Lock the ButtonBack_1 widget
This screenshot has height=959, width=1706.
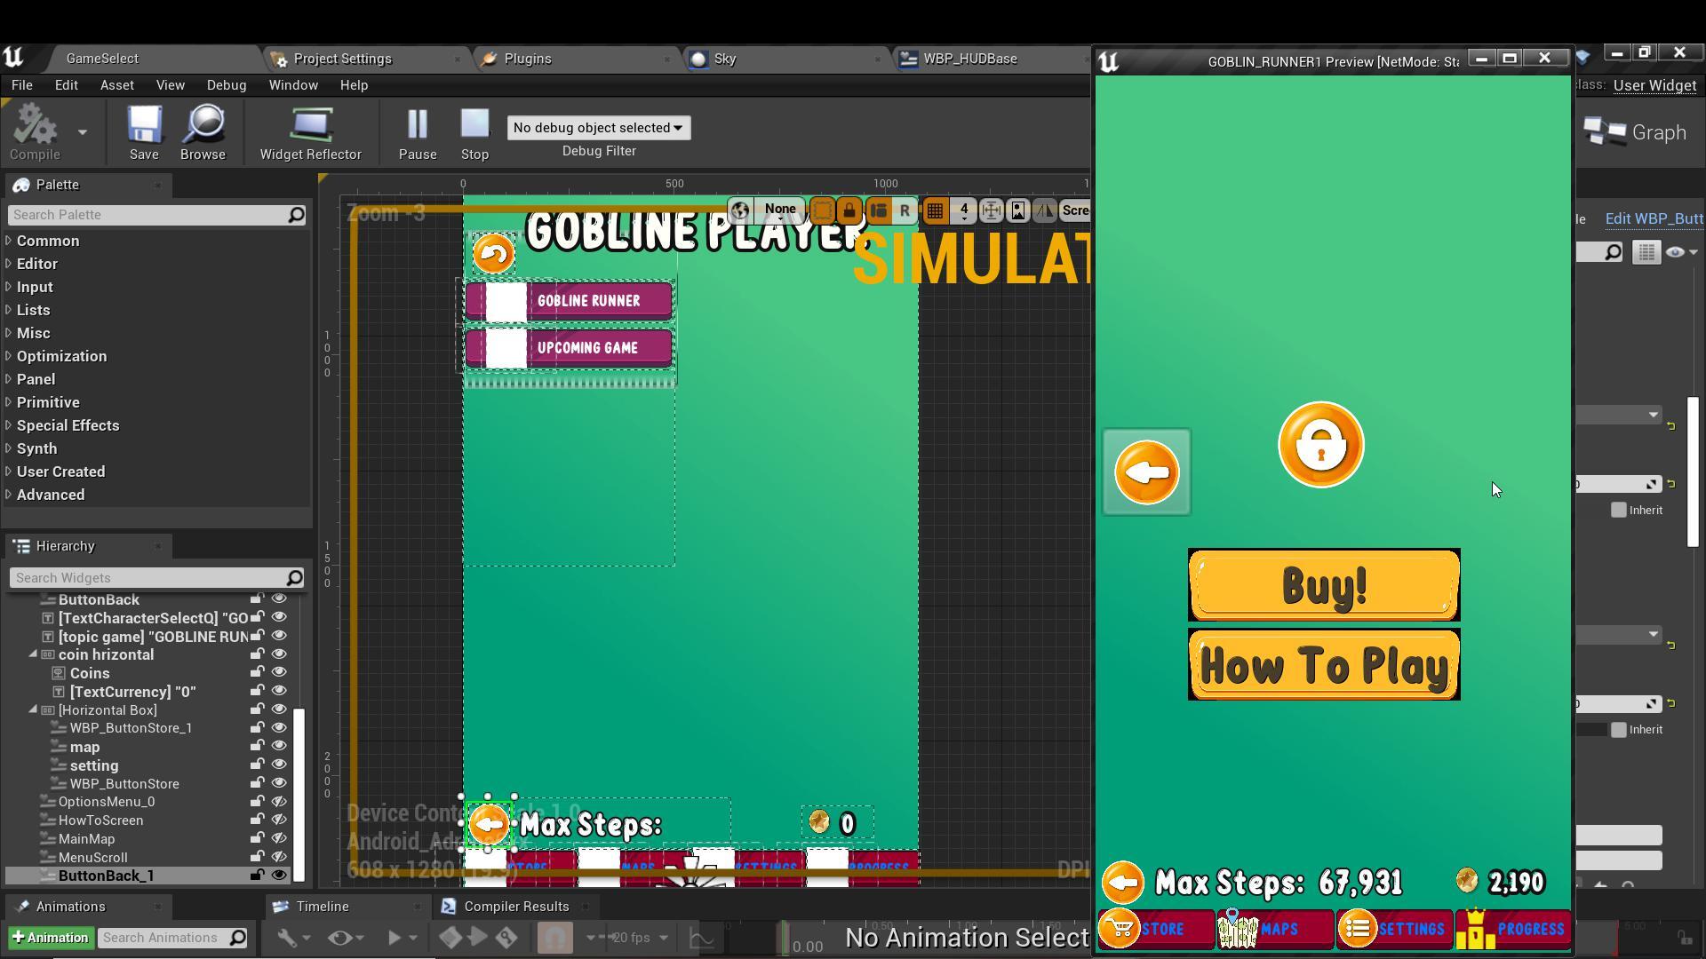(x=256, y=876)
